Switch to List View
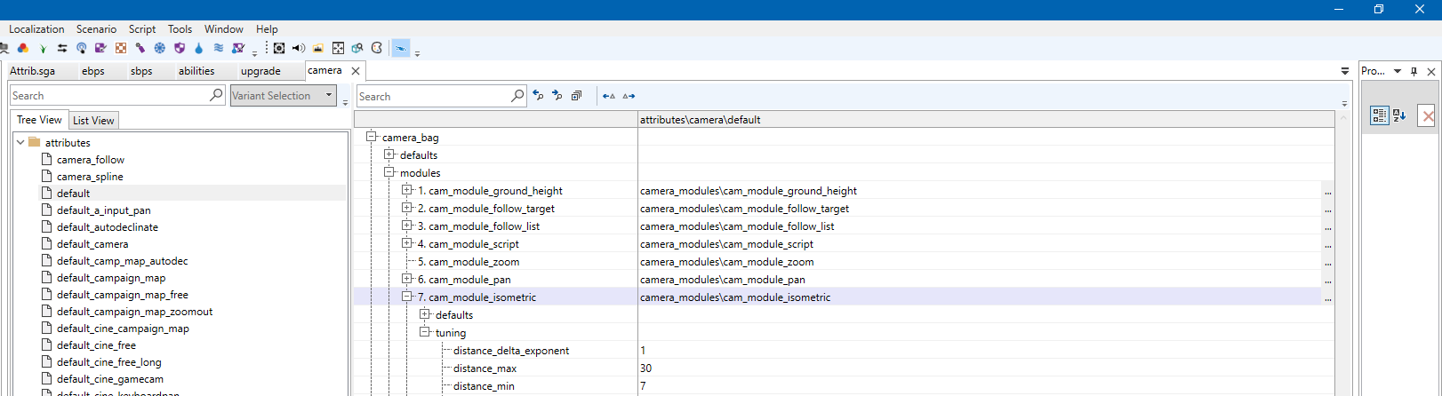The height and width of the screenshot is (396, 1442). point(93,121)
